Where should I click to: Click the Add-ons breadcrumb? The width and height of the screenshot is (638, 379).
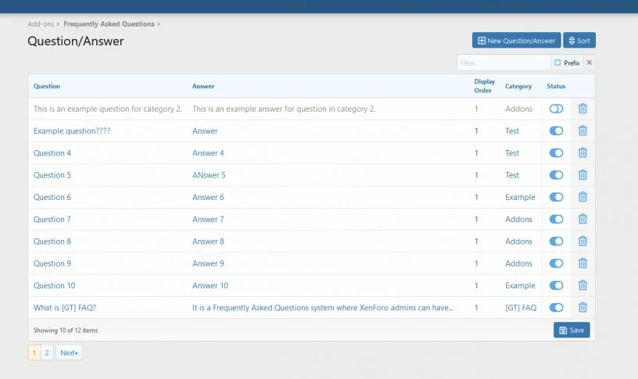click(x=41, y=24)
